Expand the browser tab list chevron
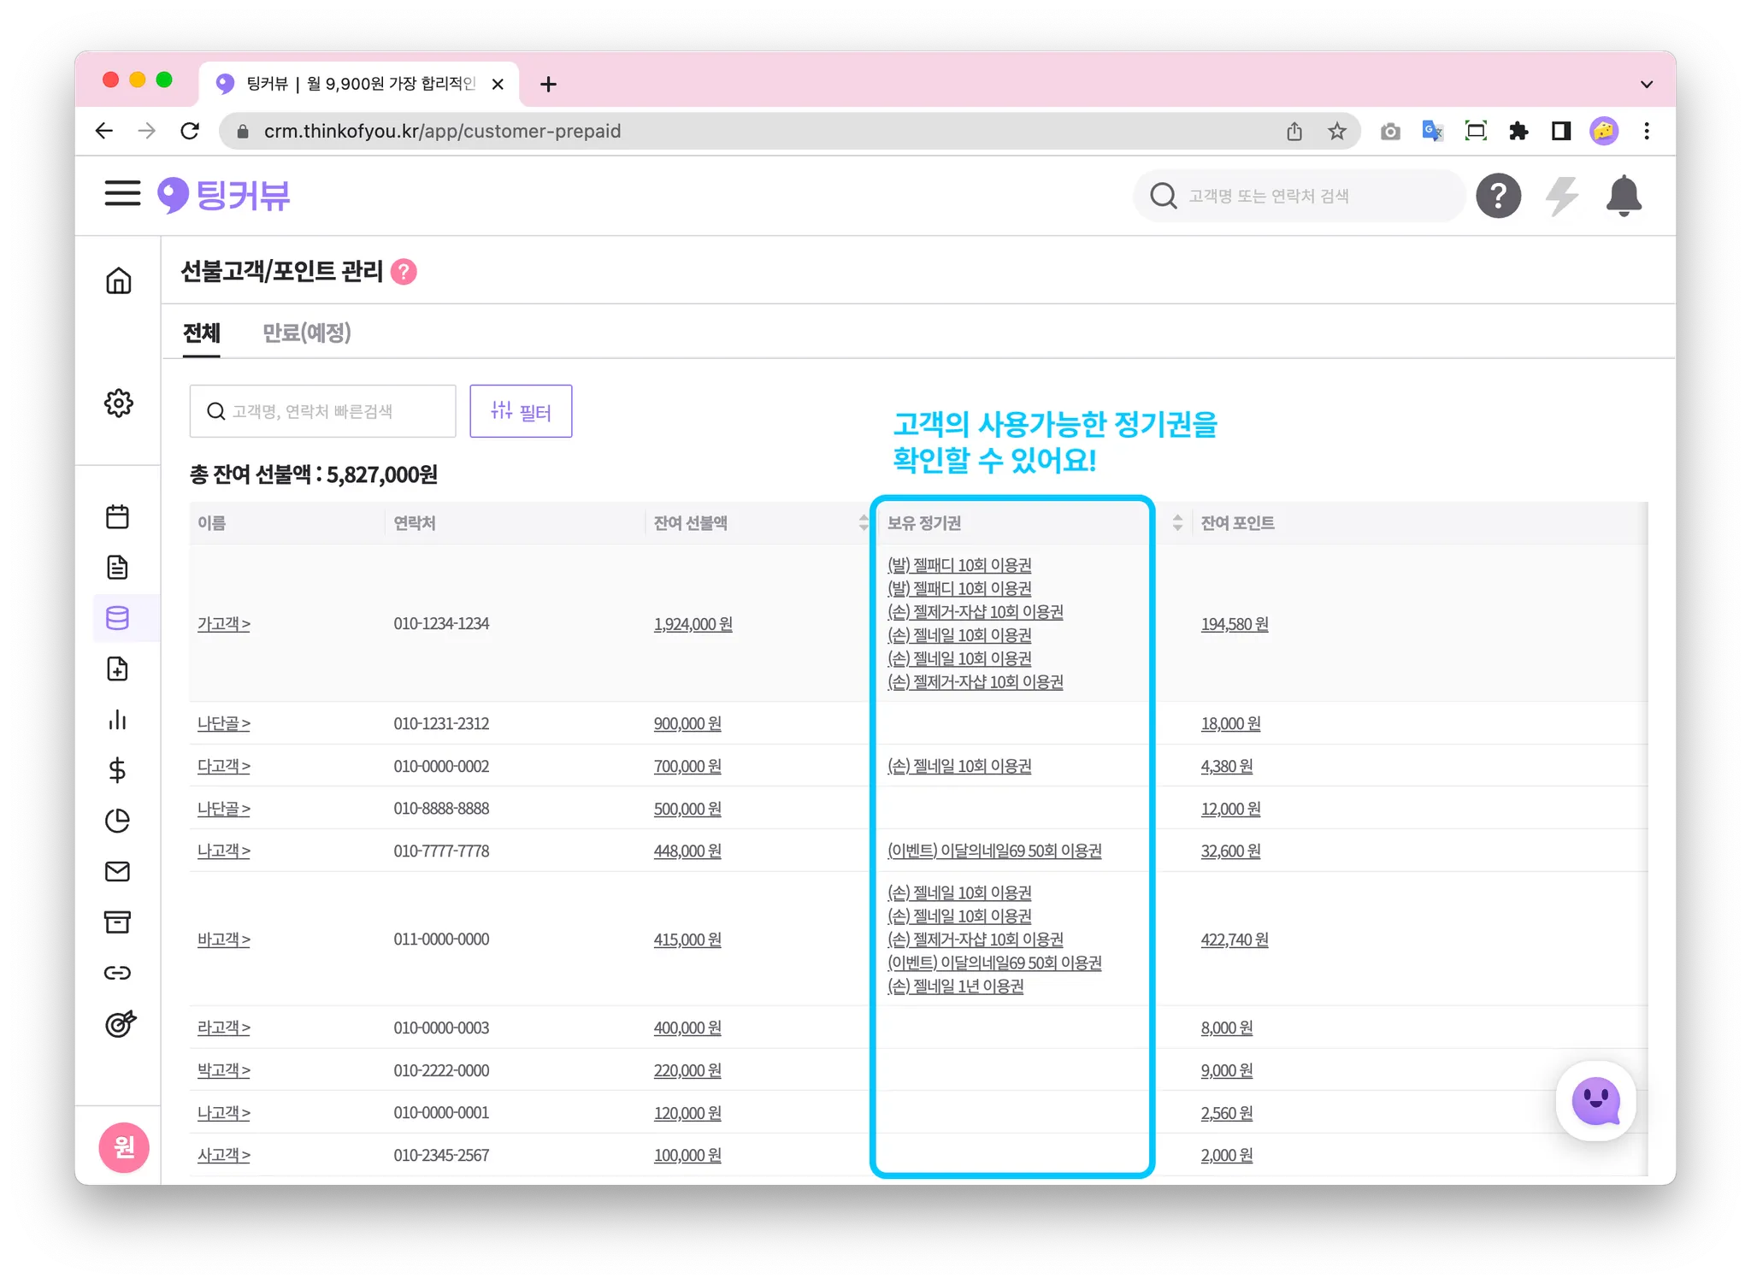1751x1284 pixels. pyautogui.click(x=1646, y=84)
